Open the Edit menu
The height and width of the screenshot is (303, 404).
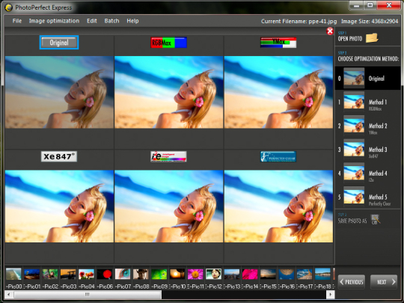92,21
